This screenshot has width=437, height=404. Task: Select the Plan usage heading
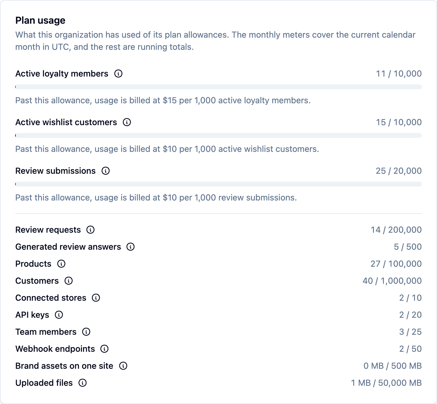(x=40, y=20)
